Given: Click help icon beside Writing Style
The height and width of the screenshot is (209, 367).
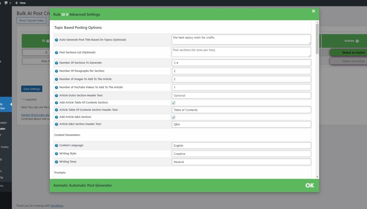Looking at the screenshot, I should click(x=56, y=154).
